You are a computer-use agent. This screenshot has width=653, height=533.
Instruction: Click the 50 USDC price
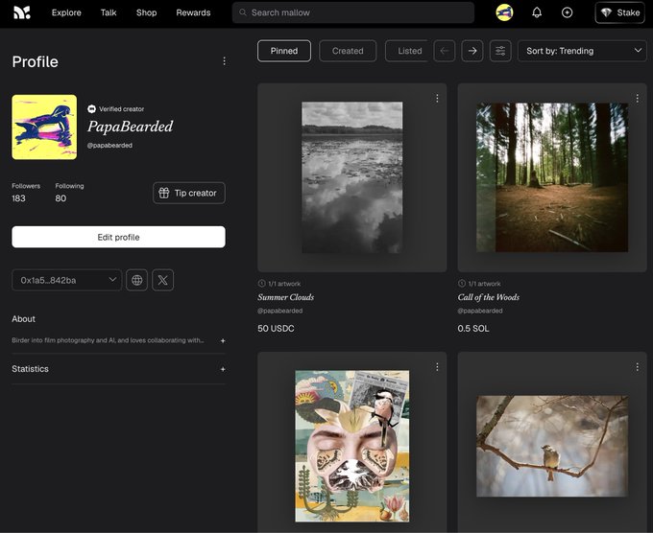pyautogui.click(x=276, y=329)
